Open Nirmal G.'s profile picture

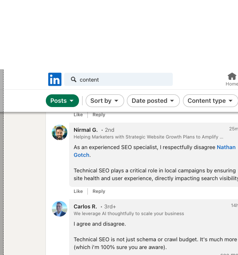(x=60, y=132)
